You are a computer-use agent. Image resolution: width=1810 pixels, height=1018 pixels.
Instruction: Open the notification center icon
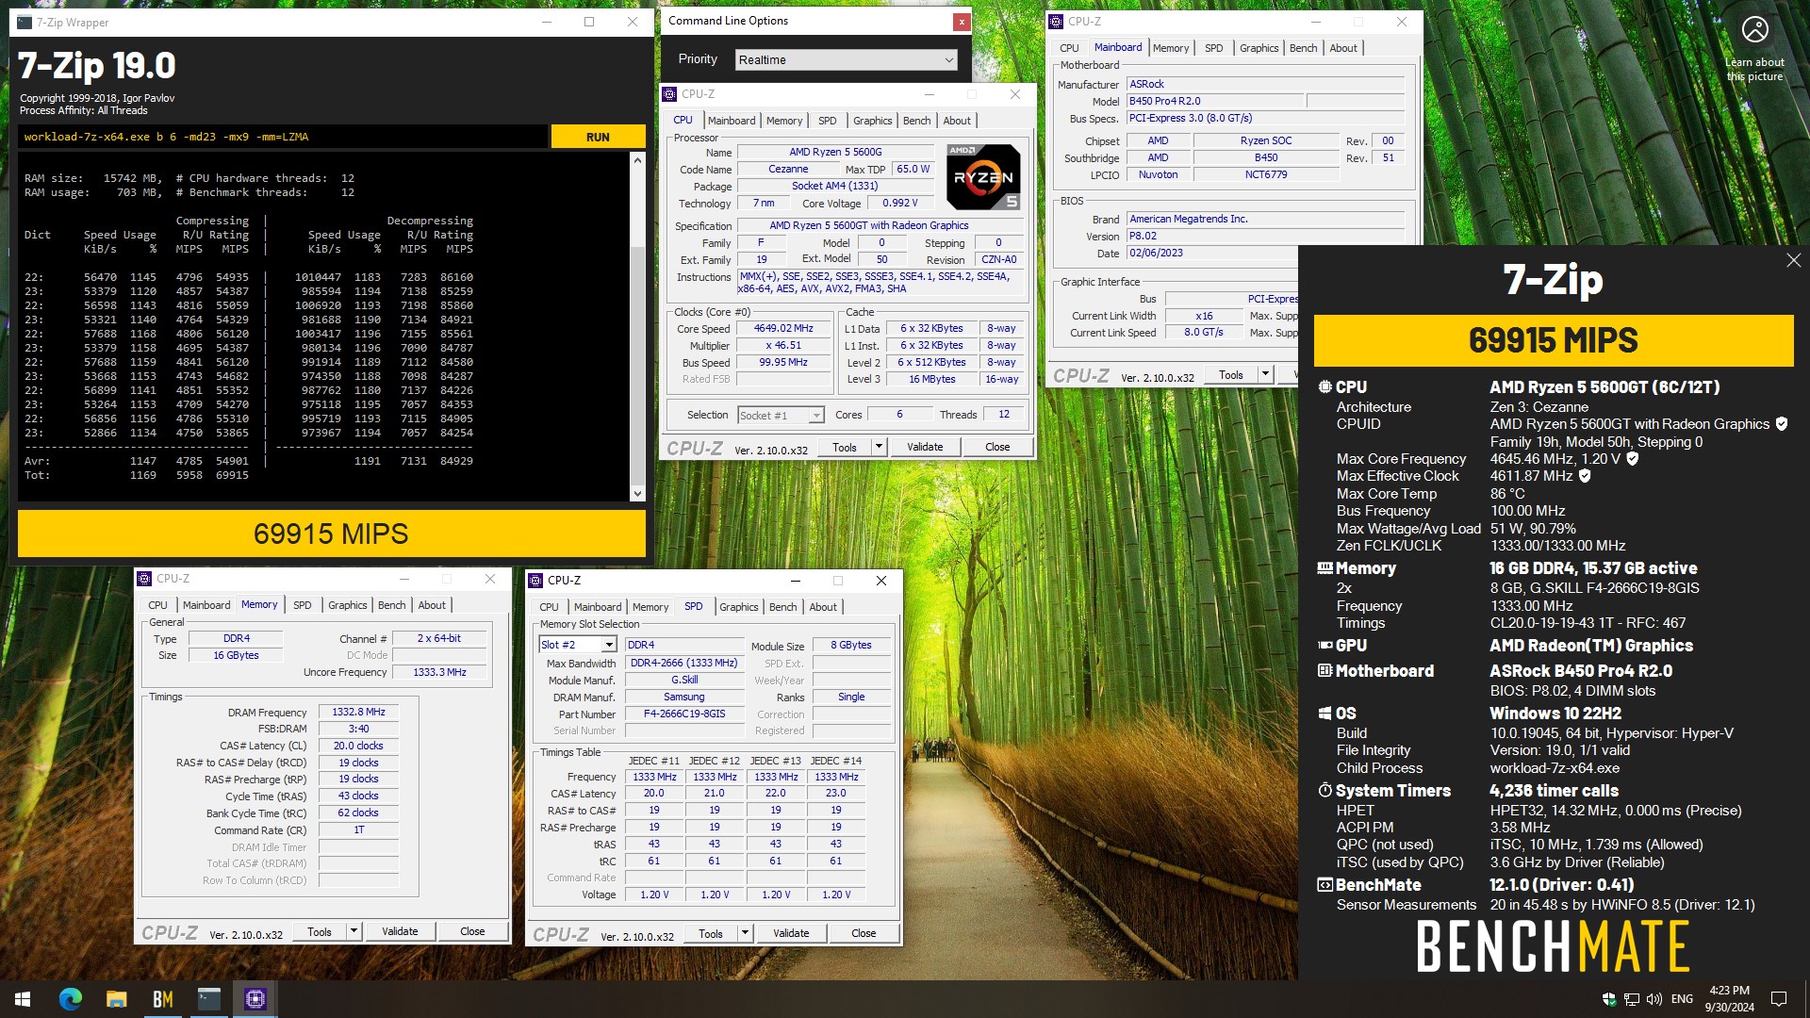[x=1779, y=999]
